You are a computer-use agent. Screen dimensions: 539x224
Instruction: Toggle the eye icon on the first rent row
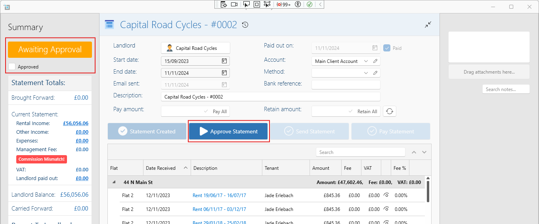pos(386,195)
